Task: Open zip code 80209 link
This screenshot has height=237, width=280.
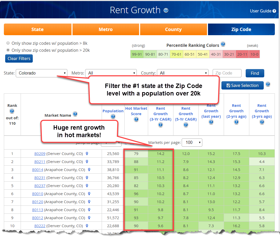Action: (40, 154)
